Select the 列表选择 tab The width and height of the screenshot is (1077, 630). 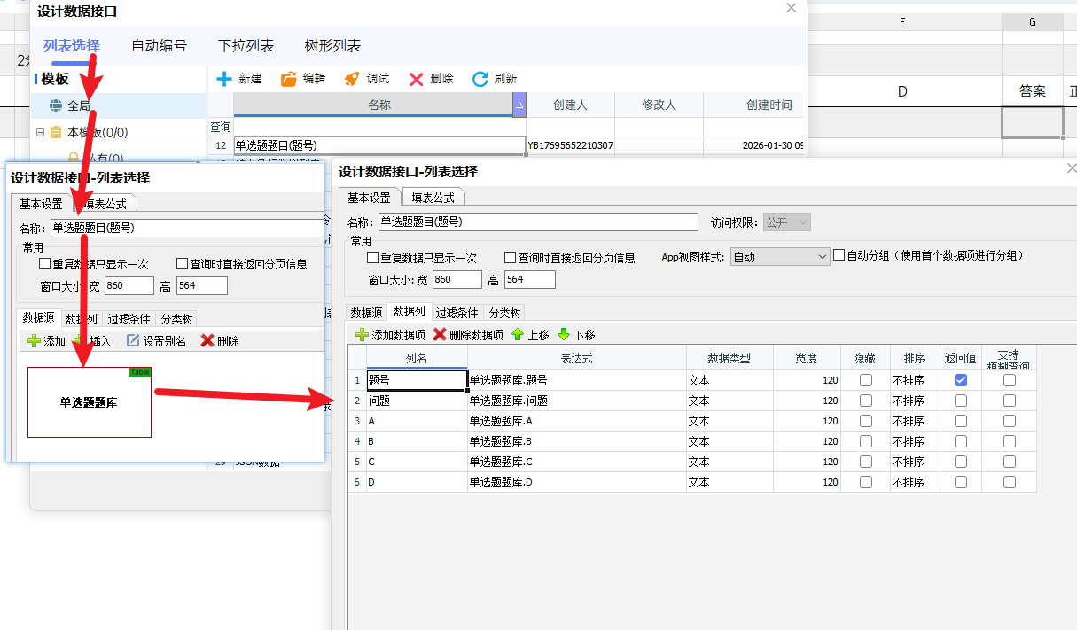pos(72,46)
